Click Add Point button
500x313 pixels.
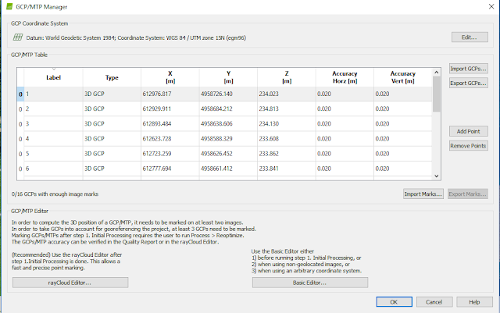(x=469, y=131)
